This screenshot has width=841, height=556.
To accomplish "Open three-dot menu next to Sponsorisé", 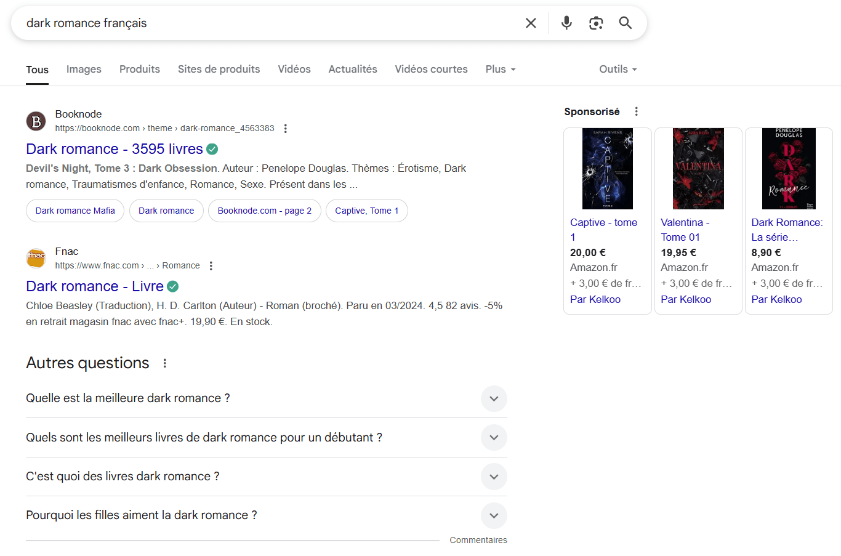I will [636, 111].
